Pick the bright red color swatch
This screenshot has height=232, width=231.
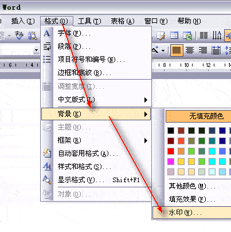pos(171,151)
